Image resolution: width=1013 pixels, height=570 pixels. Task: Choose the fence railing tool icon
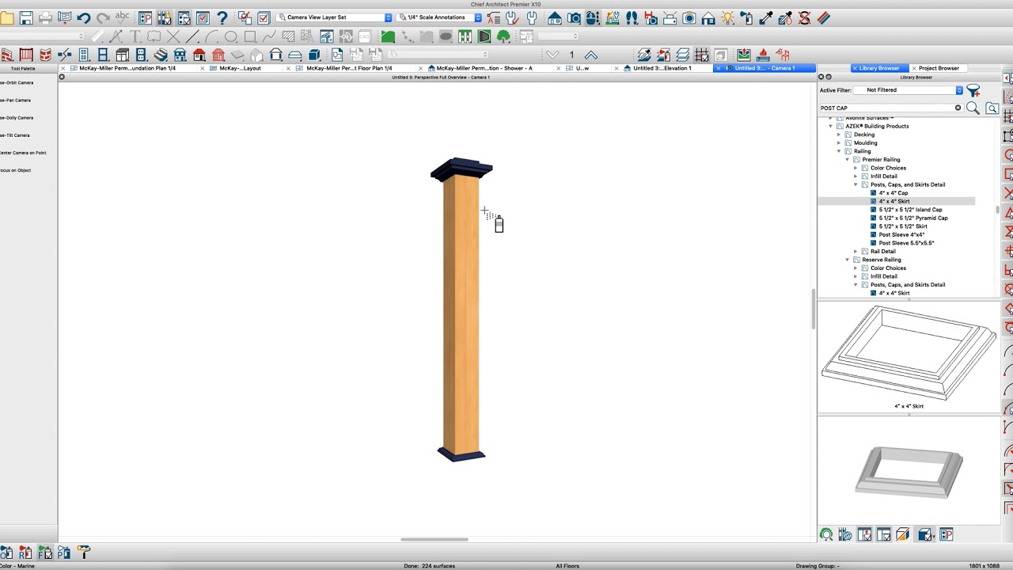coord(26,55)
